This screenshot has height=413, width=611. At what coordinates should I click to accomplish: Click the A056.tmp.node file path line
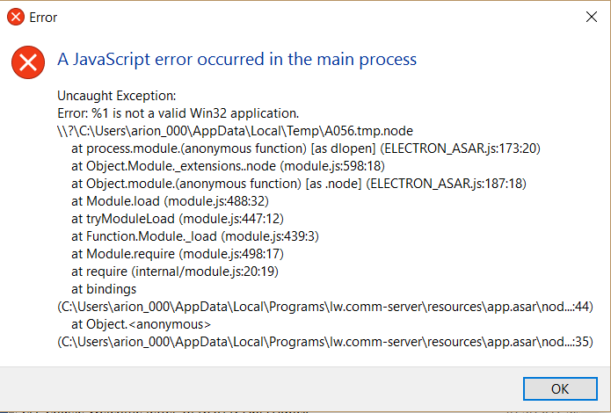[235, 131]
